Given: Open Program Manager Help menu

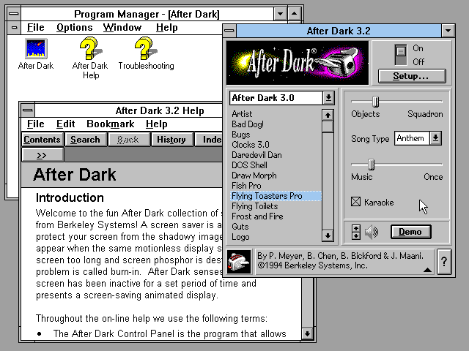Looking at the screenshot, I should (x=167, y=28).
